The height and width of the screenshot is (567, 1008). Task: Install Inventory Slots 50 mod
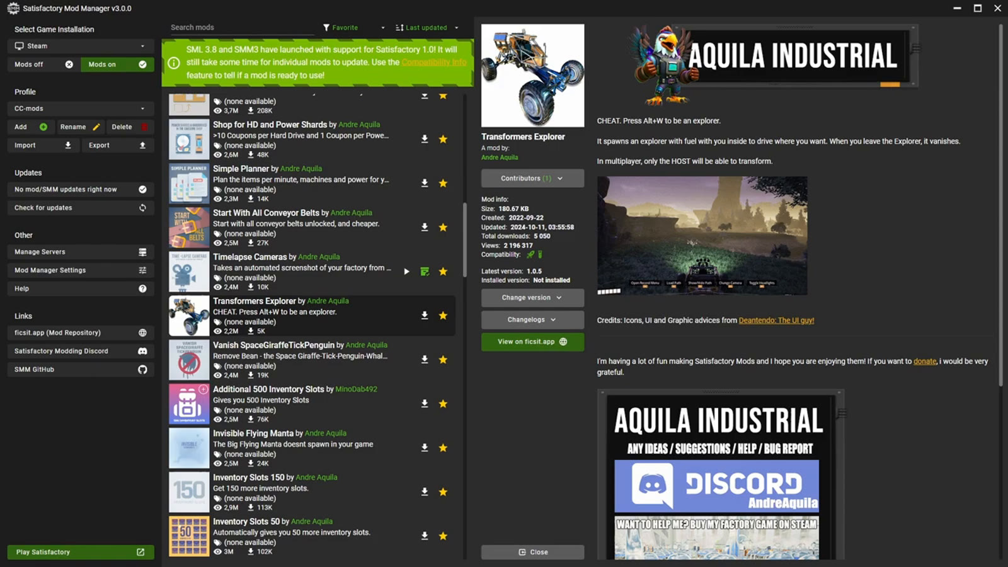(x=425, y=536)
